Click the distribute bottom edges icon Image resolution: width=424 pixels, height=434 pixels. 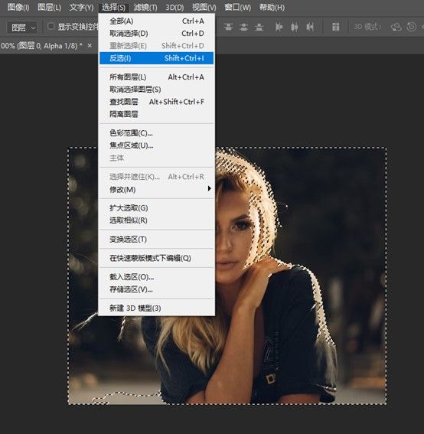pyautogui.click(x=259, y=27)
